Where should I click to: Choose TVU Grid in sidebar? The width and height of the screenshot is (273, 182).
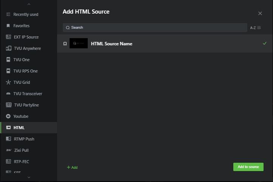tap(29, 82)
